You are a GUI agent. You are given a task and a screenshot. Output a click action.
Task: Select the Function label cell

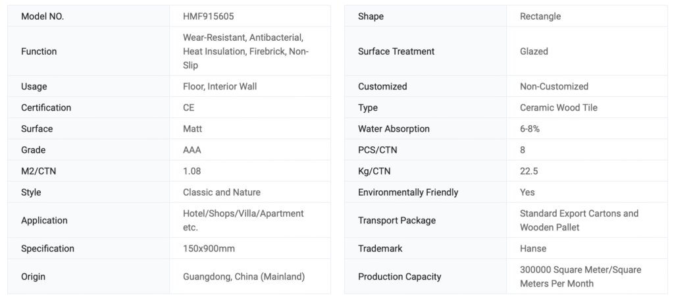[x=39, y=51]
